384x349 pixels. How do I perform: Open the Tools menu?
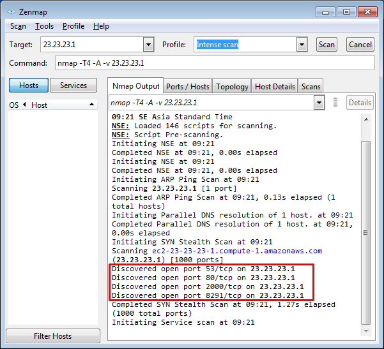(x=44, y=26)
